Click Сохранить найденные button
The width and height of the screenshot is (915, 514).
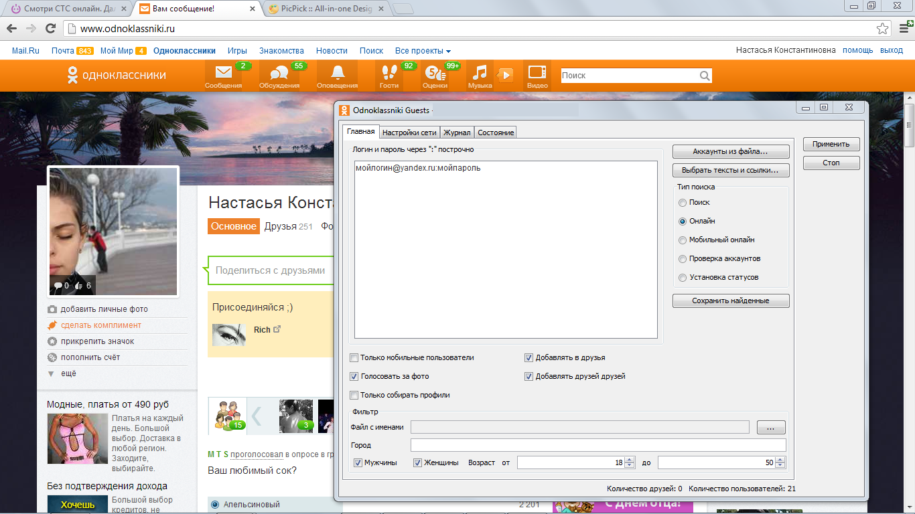(x=731, y=301)
